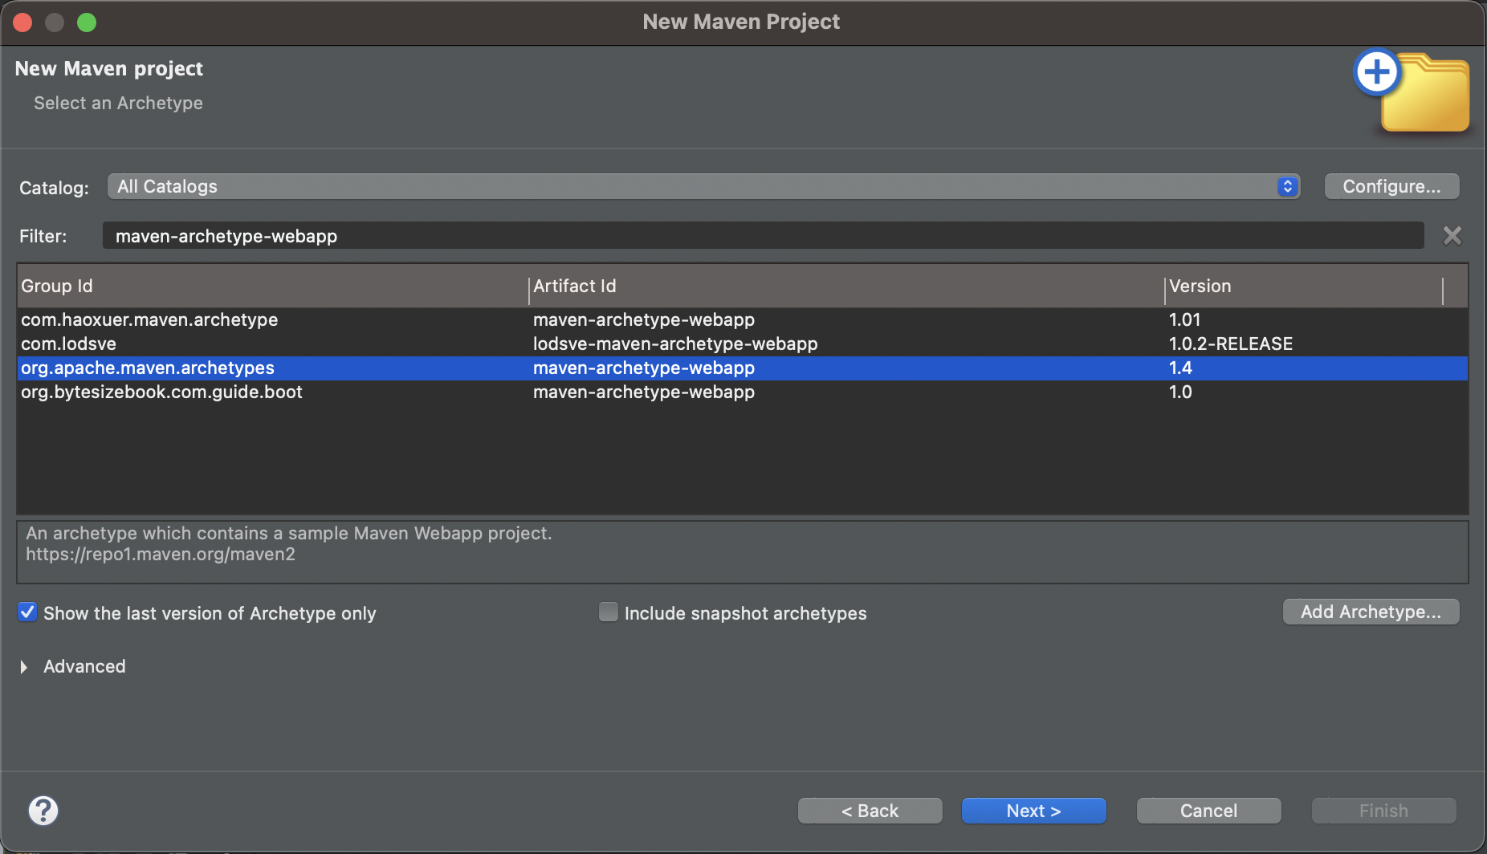Click the archetype description text
This screenshot has height=854, width=1487.
tap(289, 533)
